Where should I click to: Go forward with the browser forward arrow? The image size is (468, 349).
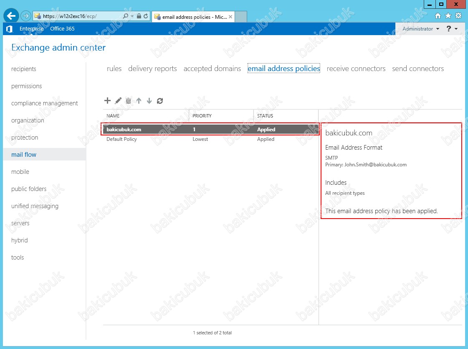(x=26, y=16)
